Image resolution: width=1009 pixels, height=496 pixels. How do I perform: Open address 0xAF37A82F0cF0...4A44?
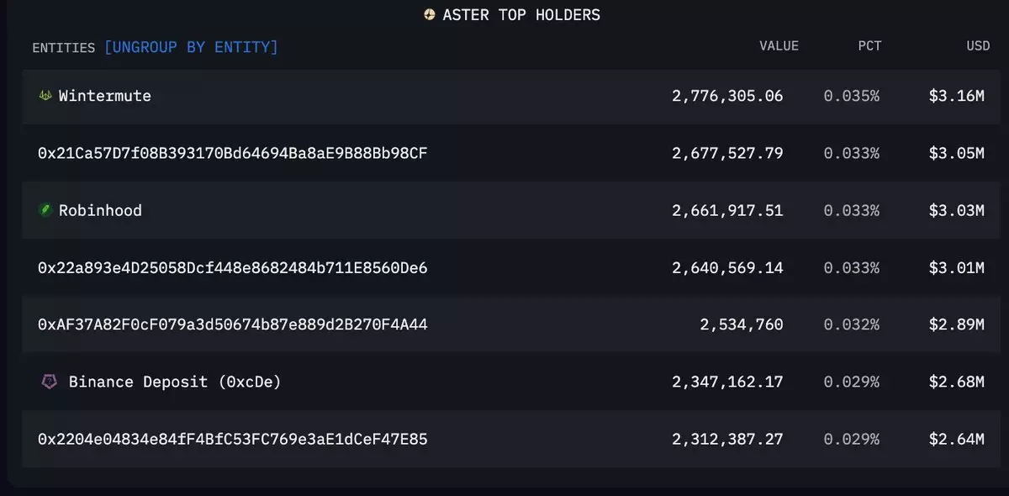pyautogui.click(x=233, y=325)
